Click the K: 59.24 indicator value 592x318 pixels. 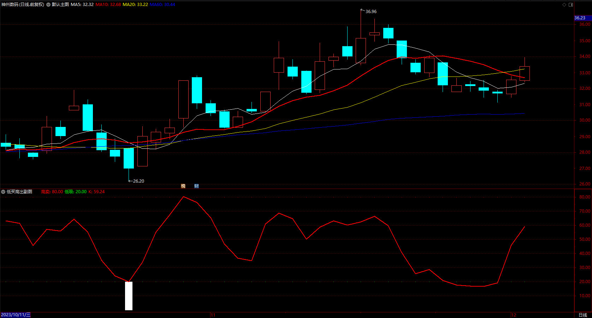(x=96, y=192)
